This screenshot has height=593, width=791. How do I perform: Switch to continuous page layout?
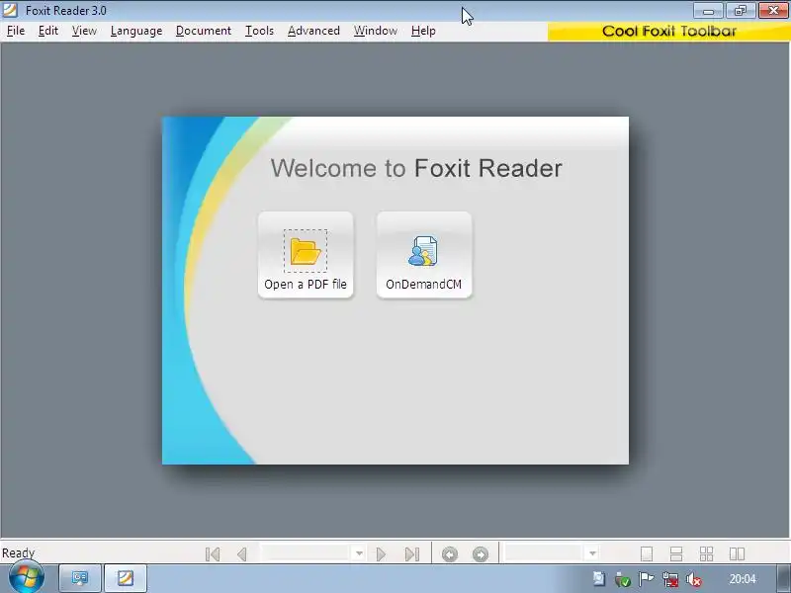click(x=676, y=553)
